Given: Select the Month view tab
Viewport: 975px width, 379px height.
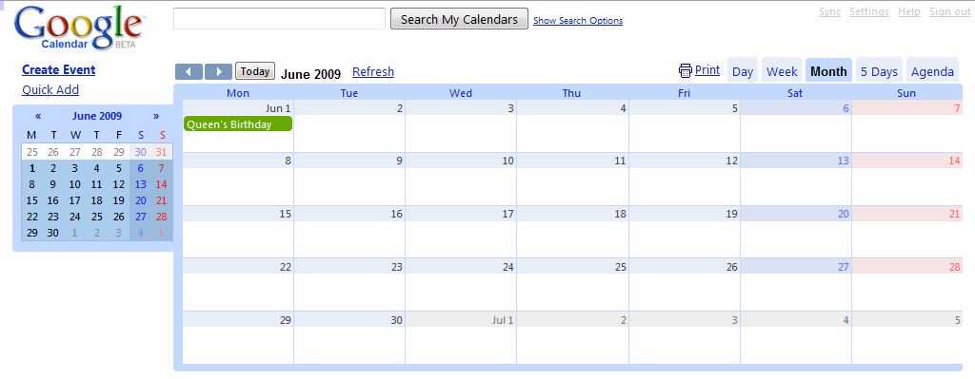Looking at the screenshot, I should pyautogui.click(x=828, y=71).
